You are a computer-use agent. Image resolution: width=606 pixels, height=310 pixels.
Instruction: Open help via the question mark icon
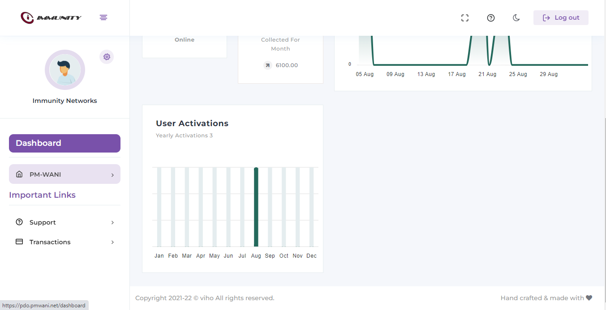pyautogui.click(x=491, y=18)
